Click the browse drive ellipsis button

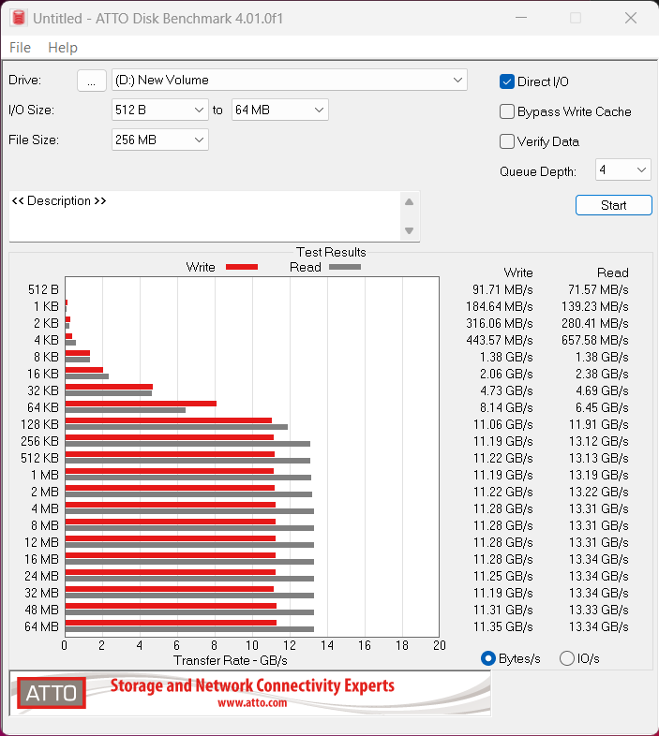(x=91, y=81)
